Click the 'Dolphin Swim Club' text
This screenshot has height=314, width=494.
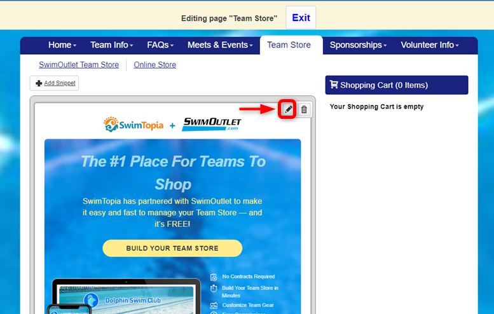pyautogui.click(x=133, y=301)
